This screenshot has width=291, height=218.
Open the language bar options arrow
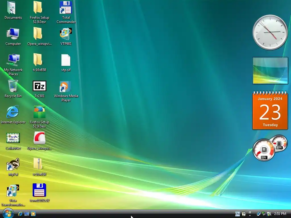tap(250, 215)
